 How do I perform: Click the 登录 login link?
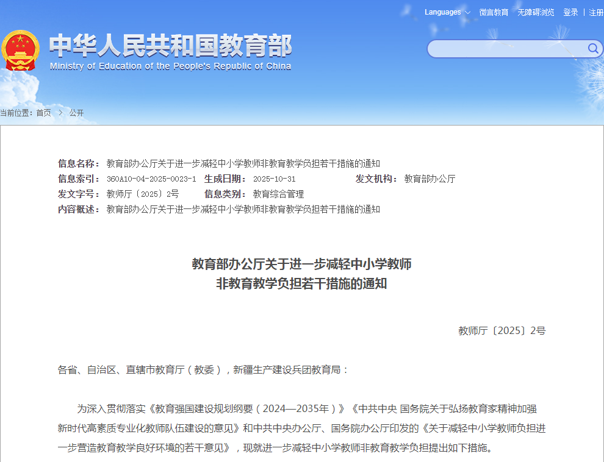click(x=570, y=12)
